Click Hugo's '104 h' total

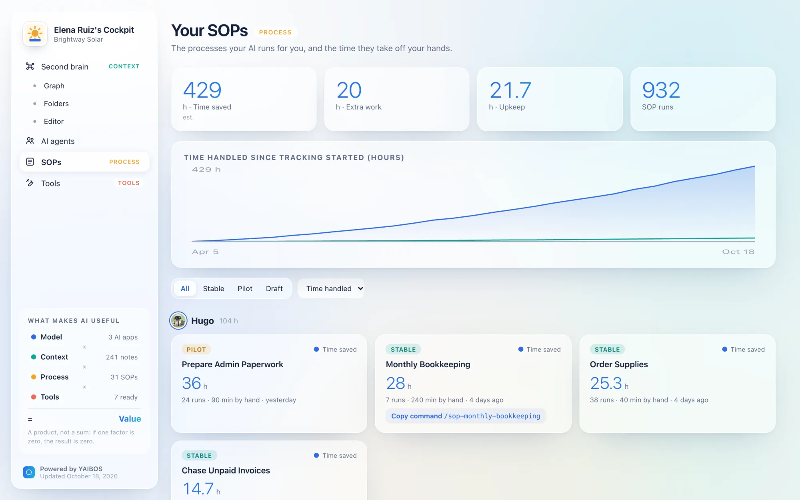click(228, 321)
